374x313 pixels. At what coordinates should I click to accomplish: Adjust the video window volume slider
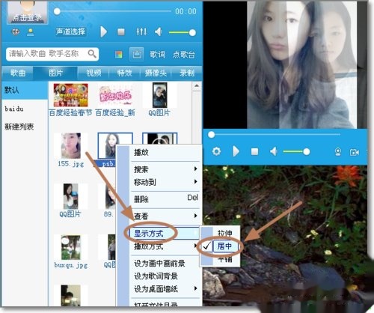(x=297, y=151)
